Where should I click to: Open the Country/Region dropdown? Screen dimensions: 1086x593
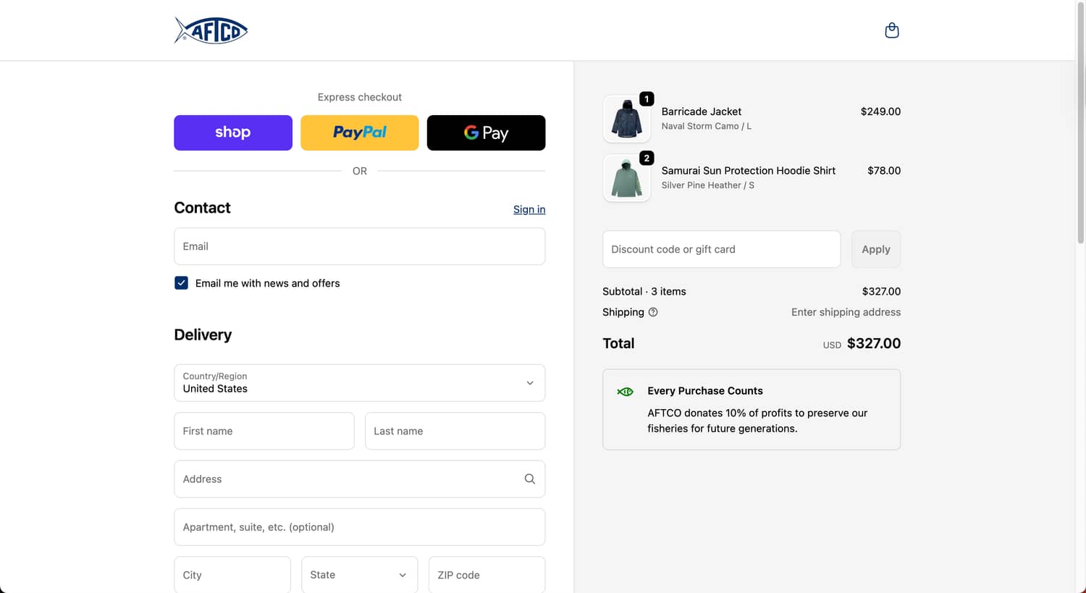359,383
